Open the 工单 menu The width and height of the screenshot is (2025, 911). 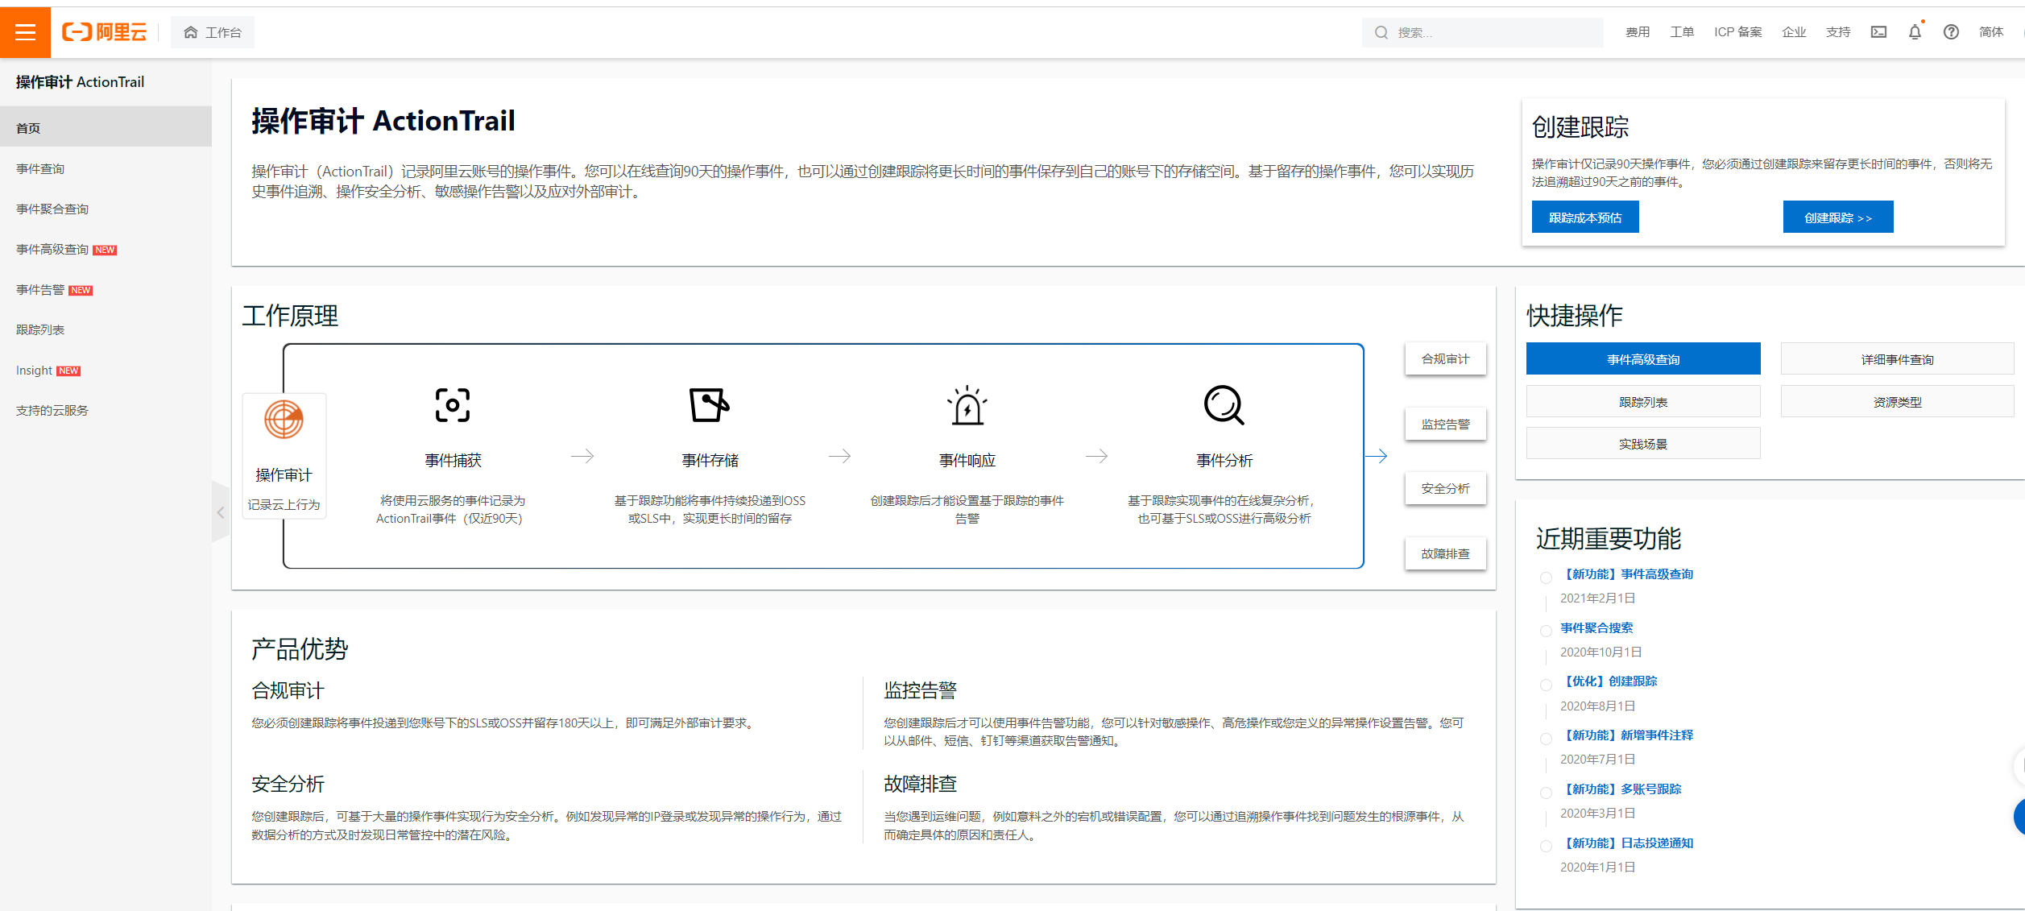1681,32
